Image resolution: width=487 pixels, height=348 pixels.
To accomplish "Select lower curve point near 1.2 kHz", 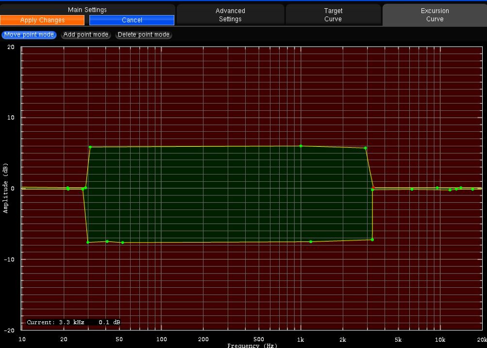I will (311, 242).
